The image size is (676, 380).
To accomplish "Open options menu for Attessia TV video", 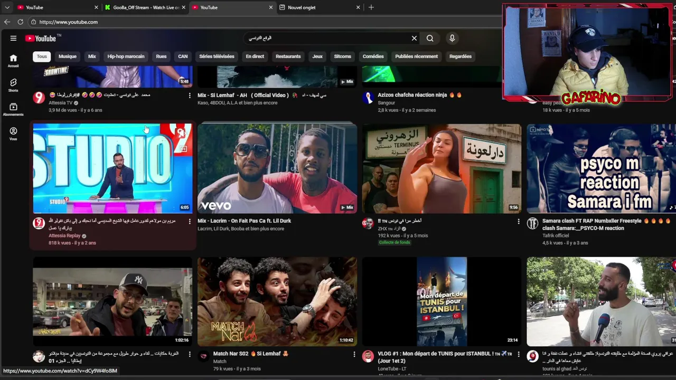I will tap(190, 96).
